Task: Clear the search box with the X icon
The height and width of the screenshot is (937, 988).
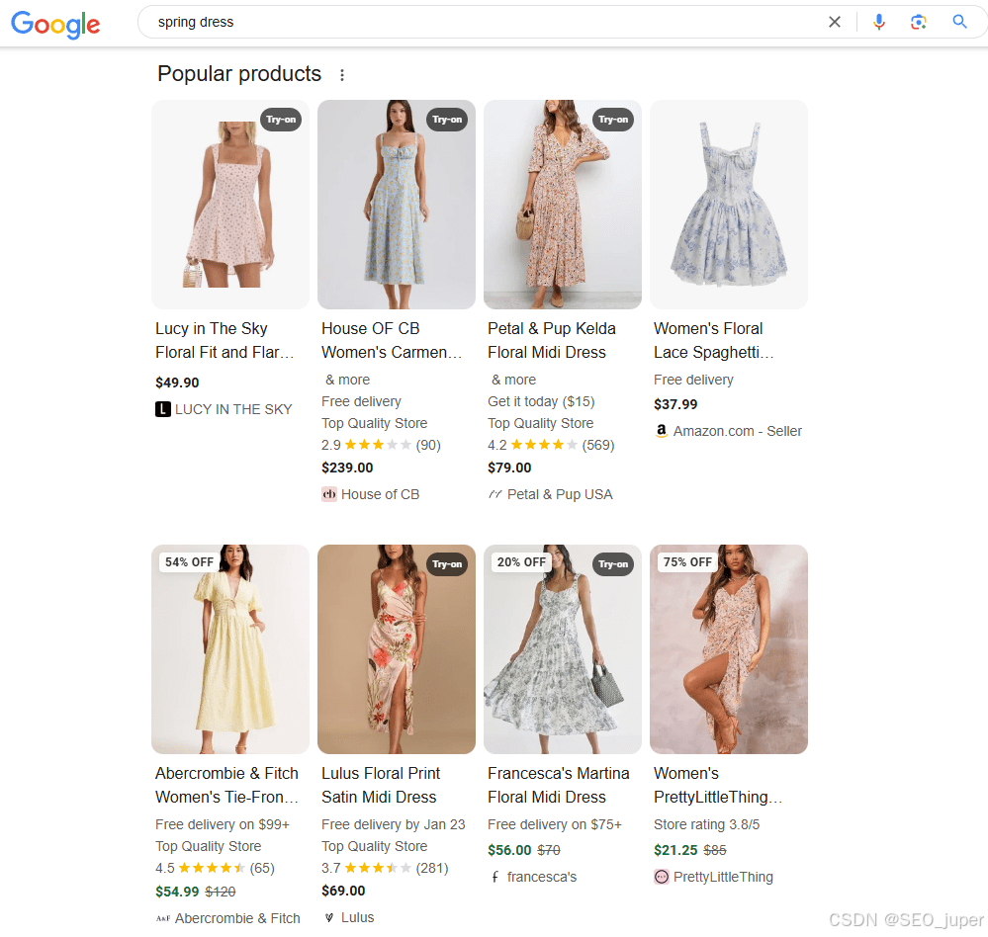Action: point(835,22)
